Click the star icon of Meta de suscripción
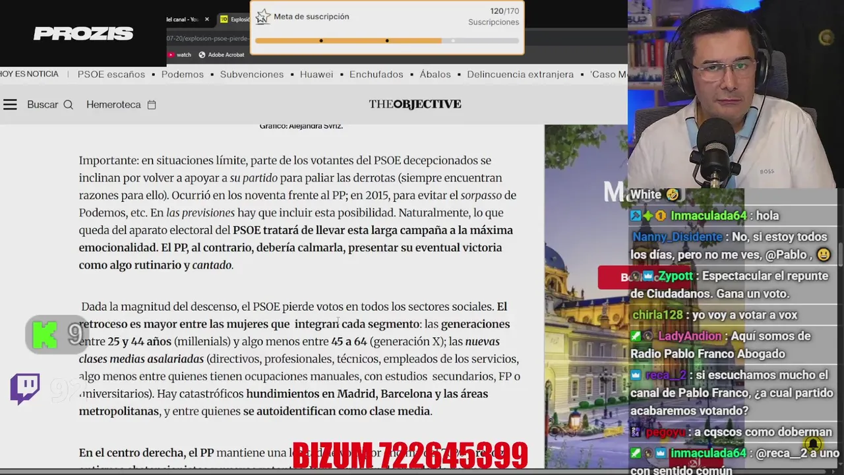This screenshot has height=475, width=844. click(263, 16)
